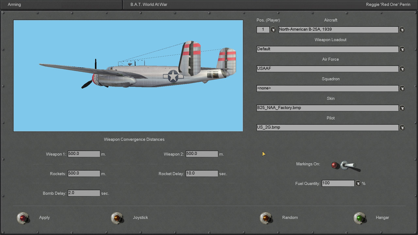The image size is (418, 235).
Task: Click the Random label
Action: point(290,218)
